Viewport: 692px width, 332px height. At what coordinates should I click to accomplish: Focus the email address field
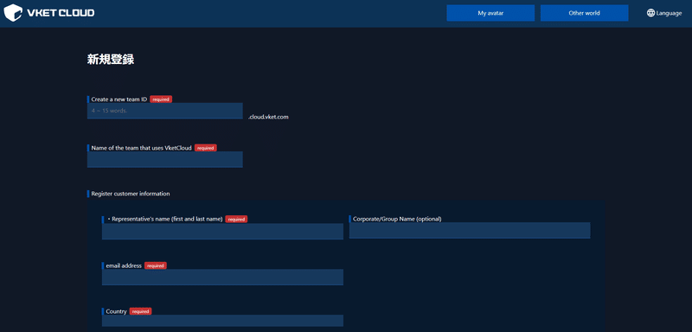tap(222, 277)
